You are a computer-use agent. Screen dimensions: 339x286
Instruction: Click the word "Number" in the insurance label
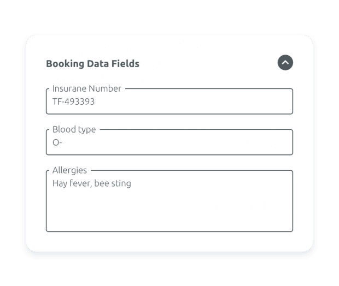[x=106, y=88]
